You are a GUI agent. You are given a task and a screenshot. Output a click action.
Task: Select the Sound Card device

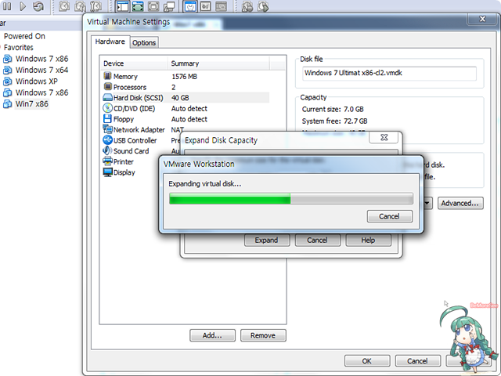click(126, 151)
